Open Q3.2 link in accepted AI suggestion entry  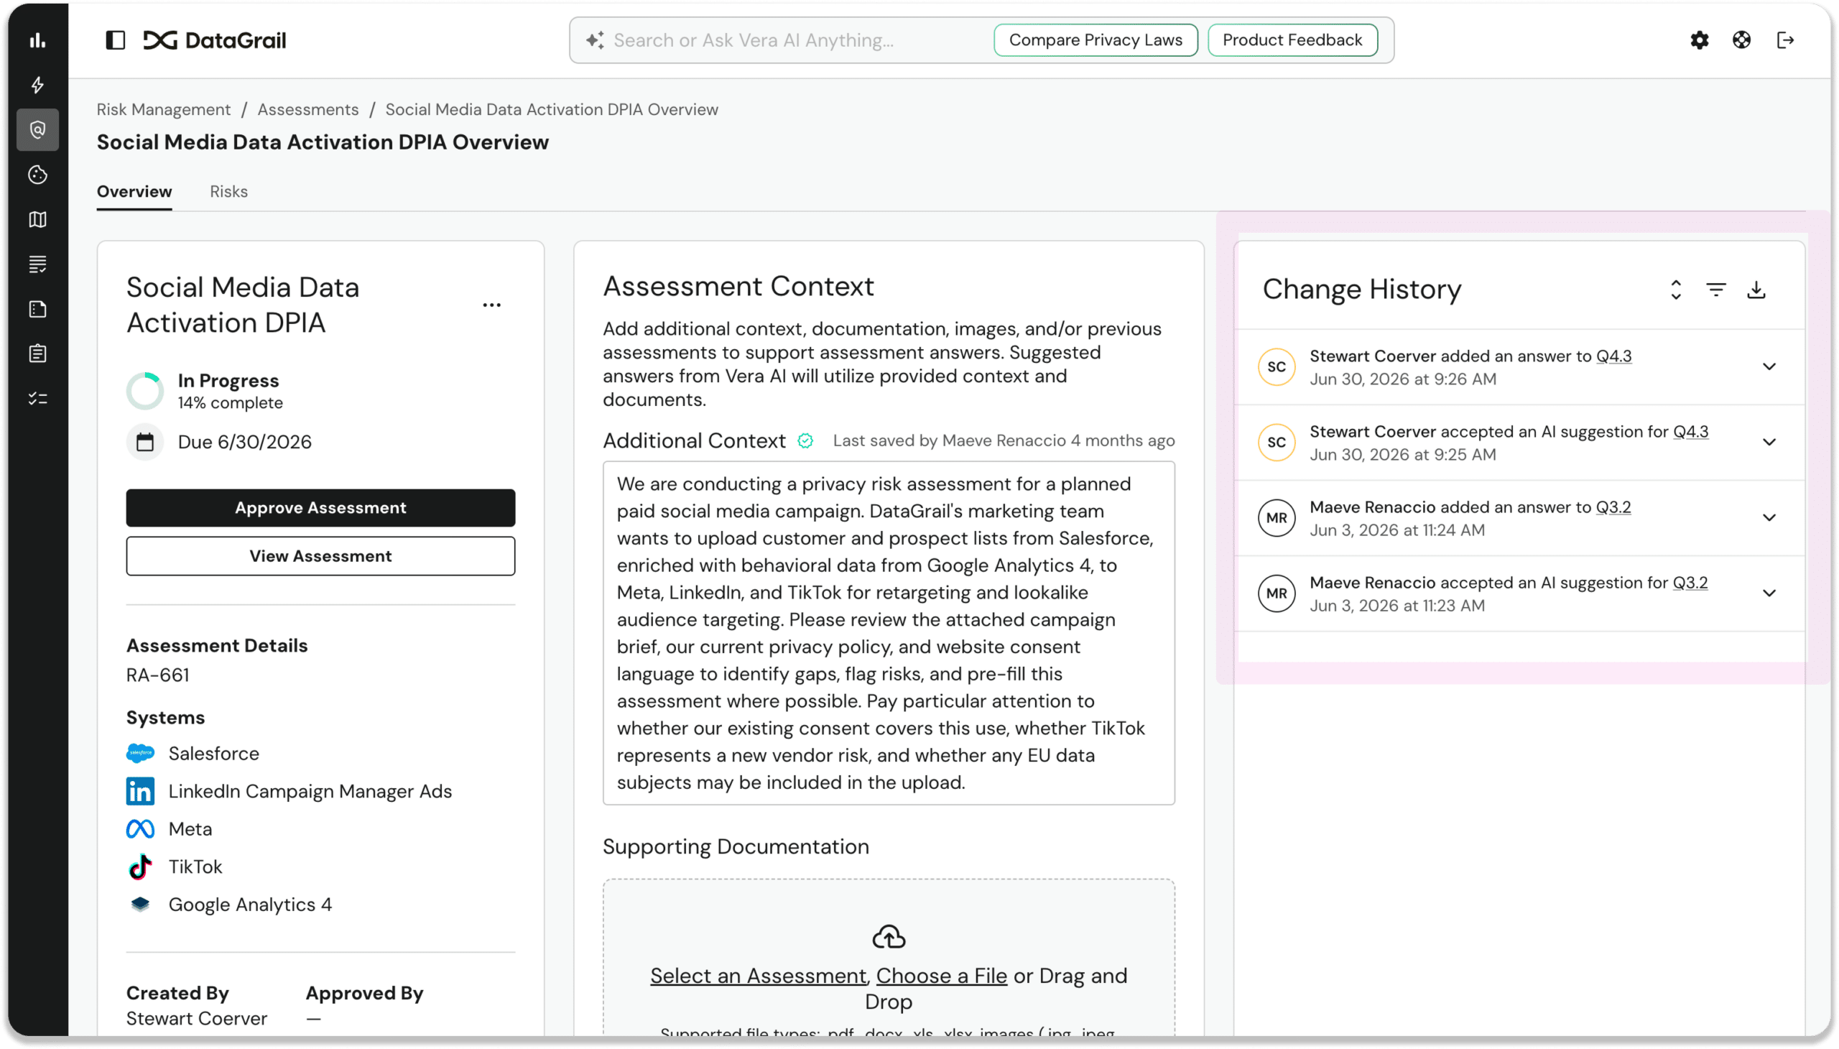(1689, 583)
